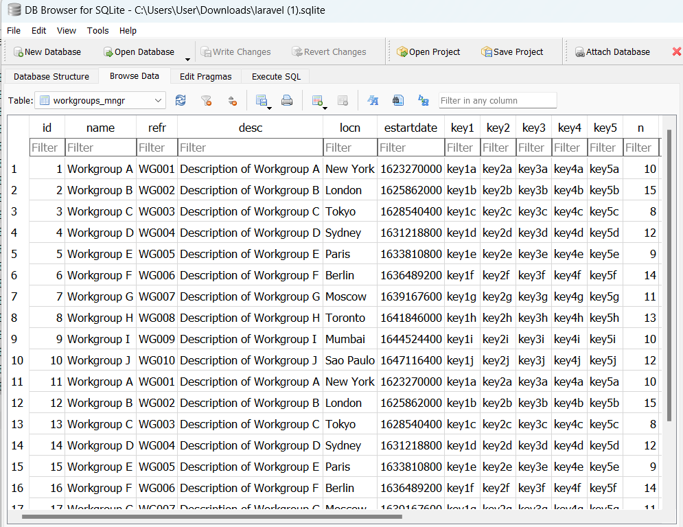Clear sorting icon in table toolbar
This screenshot has height=527, width=683.
click(232, 101)
